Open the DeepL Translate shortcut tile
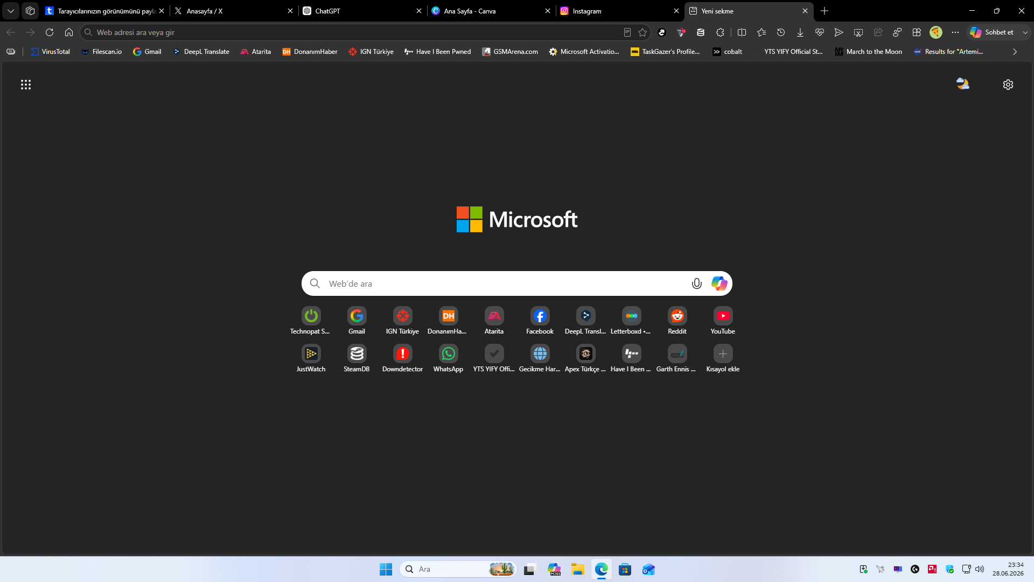This screenshot has width=1034, height=582. [x=585, y=321]
